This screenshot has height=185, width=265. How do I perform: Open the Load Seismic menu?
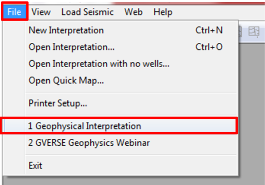[87, 12]
